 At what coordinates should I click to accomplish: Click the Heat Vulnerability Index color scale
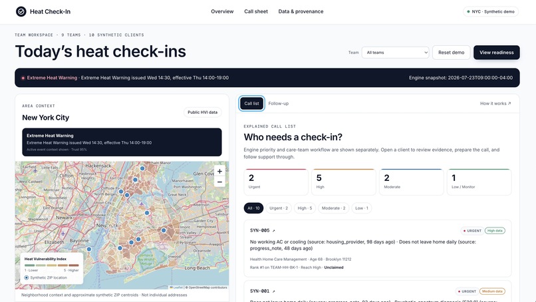(x=52, y=265)
